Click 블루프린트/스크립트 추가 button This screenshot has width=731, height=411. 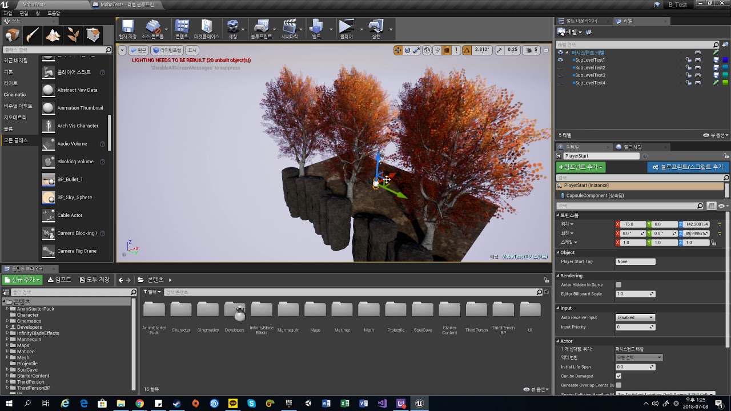(x=688, y=167)
